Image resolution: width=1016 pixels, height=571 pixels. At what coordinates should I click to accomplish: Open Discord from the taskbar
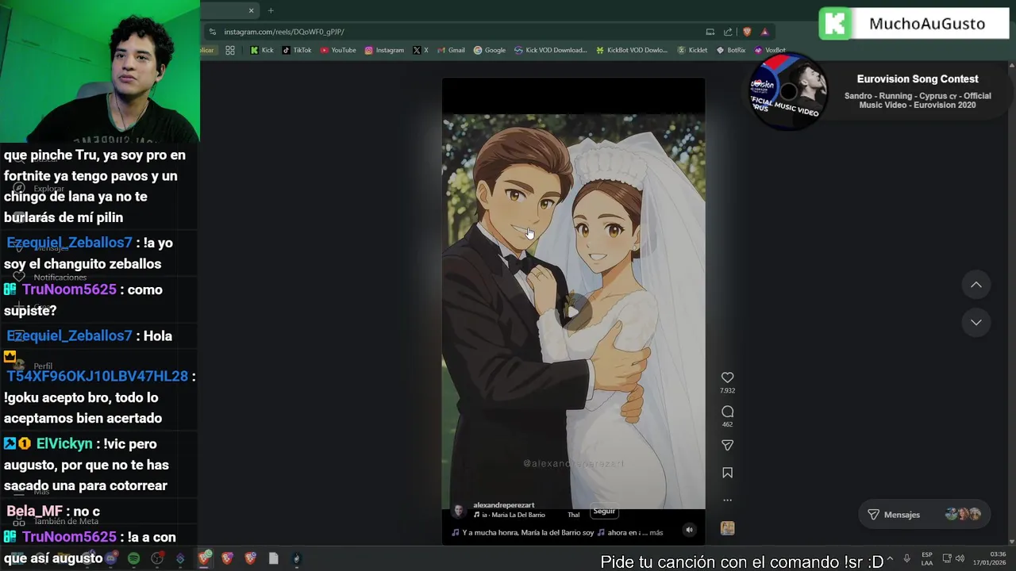pos(111,558)
